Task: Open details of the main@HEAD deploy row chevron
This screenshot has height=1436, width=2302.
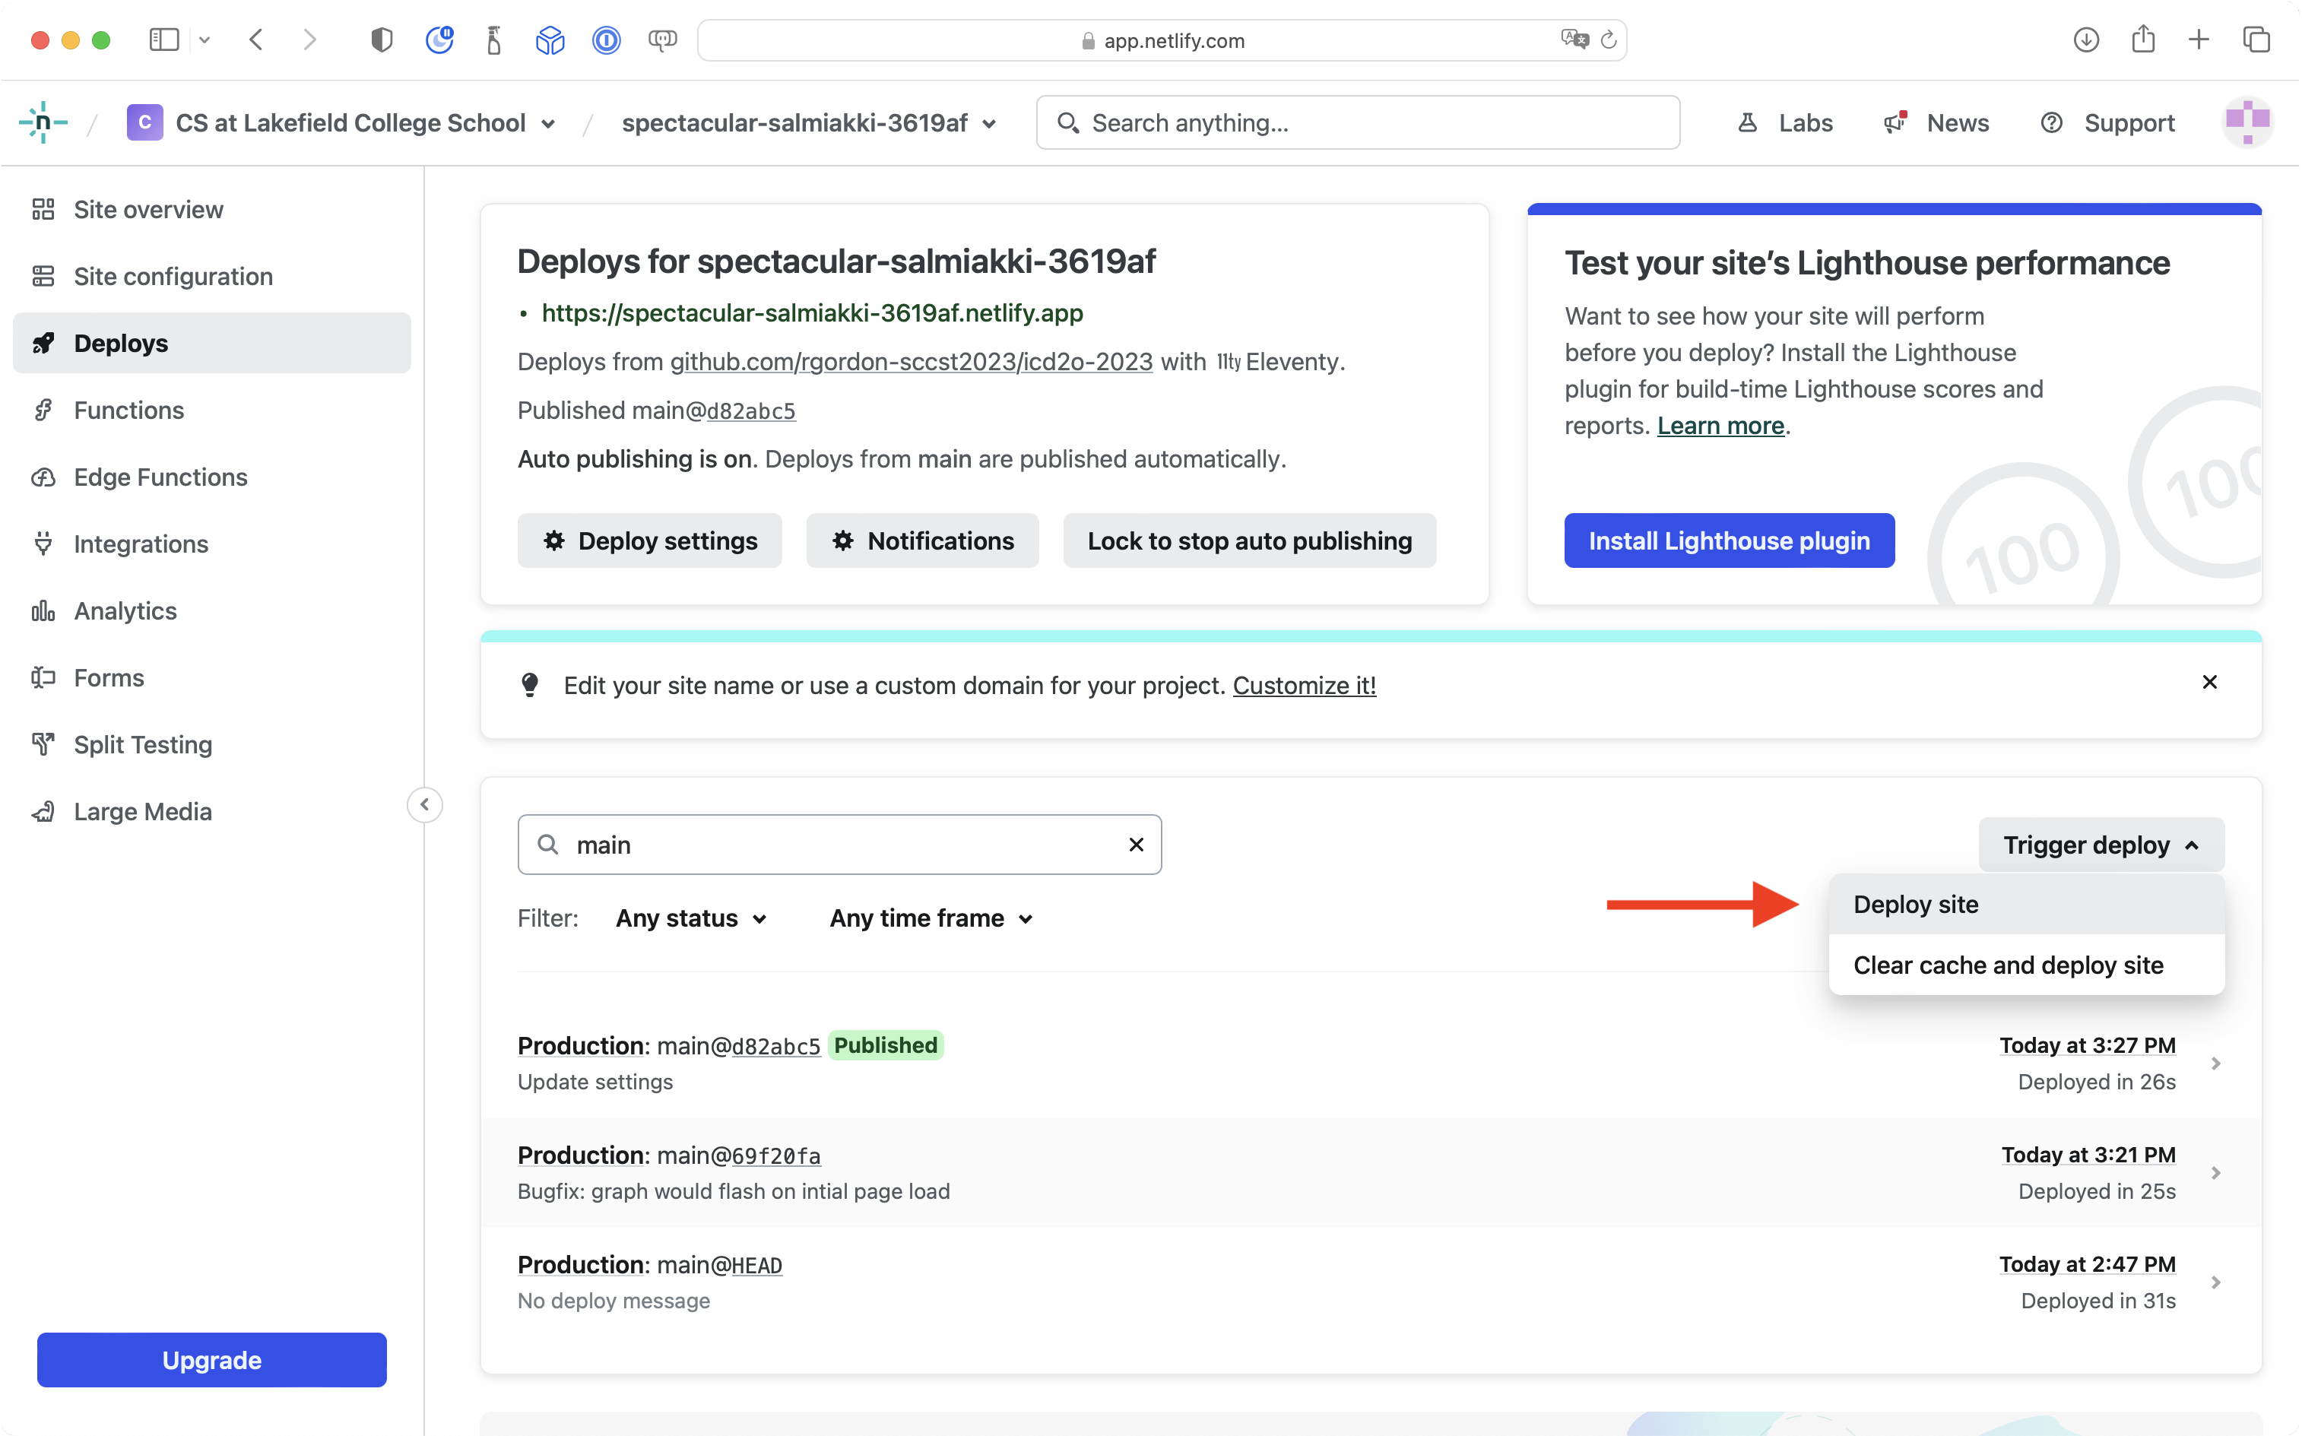Action: (x=2215, y=1282)
